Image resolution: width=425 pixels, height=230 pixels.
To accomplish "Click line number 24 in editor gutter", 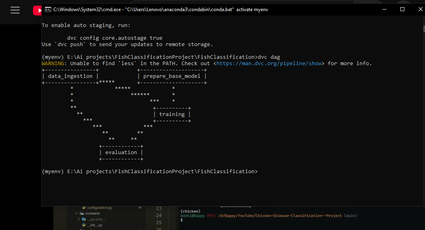I will click(159, 215).
